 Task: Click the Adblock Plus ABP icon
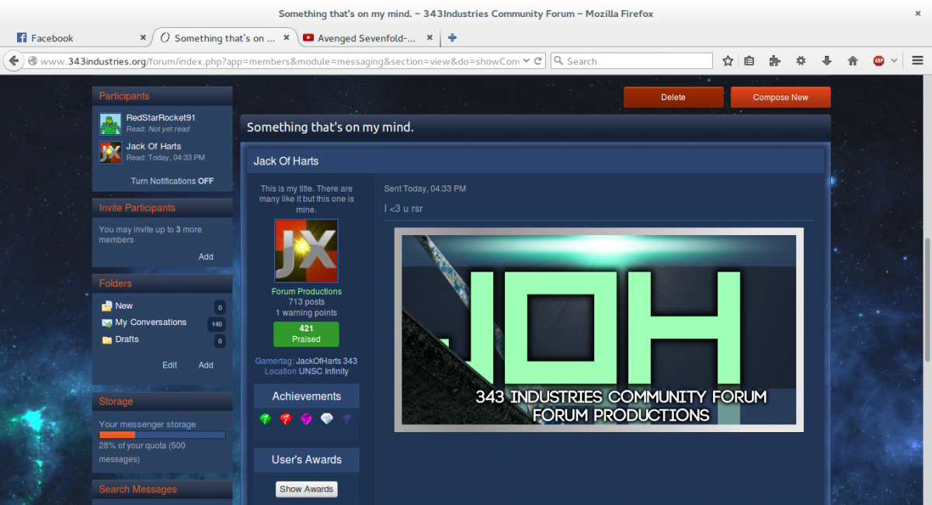[x=878, y=61]
